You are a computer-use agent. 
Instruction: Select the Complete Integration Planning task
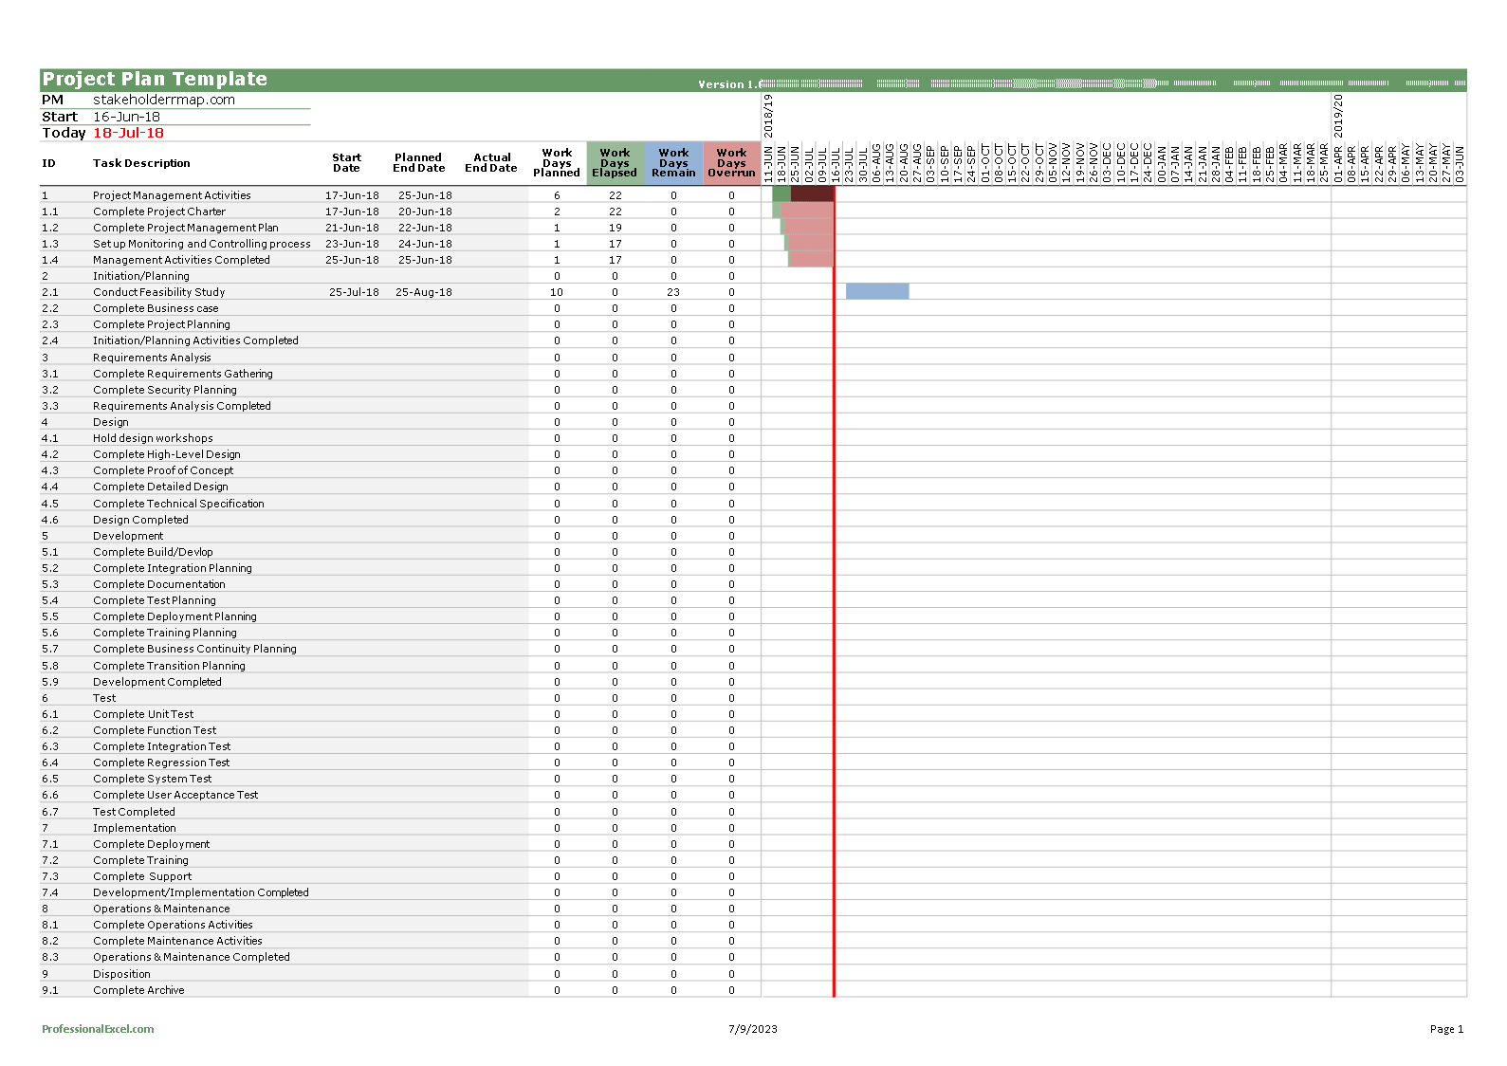pyautogui.click(x=173, y=568)
